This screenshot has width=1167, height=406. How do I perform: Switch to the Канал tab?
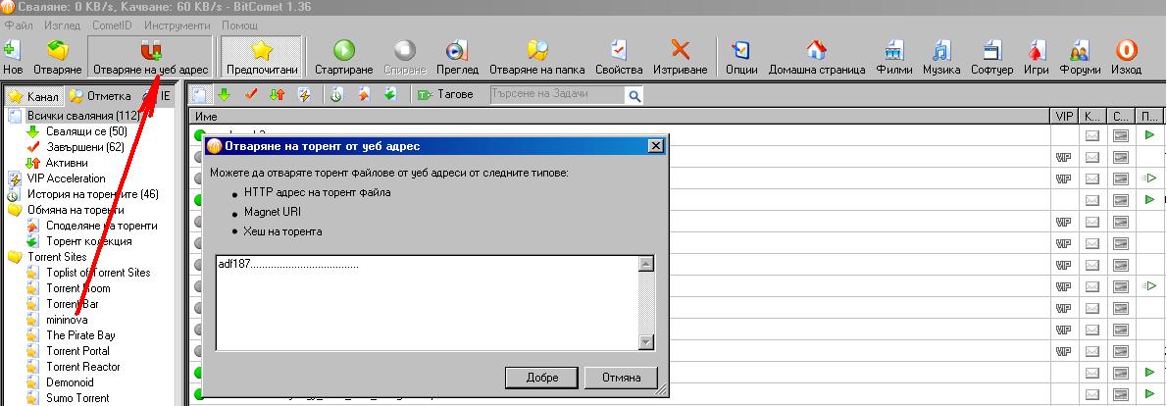[x=34, y=97]
